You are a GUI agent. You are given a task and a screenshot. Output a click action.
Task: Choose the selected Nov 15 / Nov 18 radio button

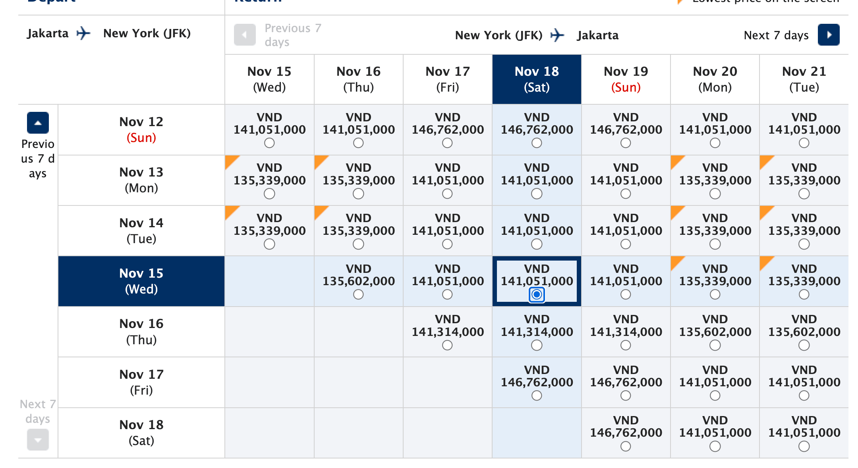537,294
